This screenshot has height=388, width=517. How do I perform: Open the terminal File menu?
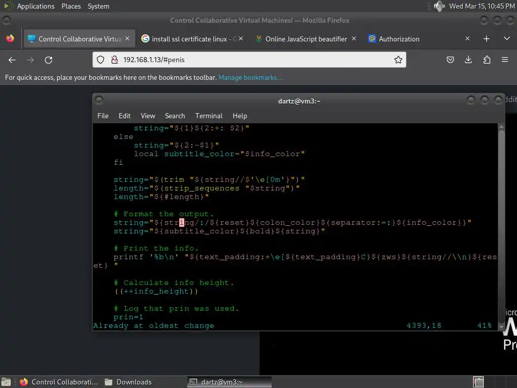click(103, 116)
